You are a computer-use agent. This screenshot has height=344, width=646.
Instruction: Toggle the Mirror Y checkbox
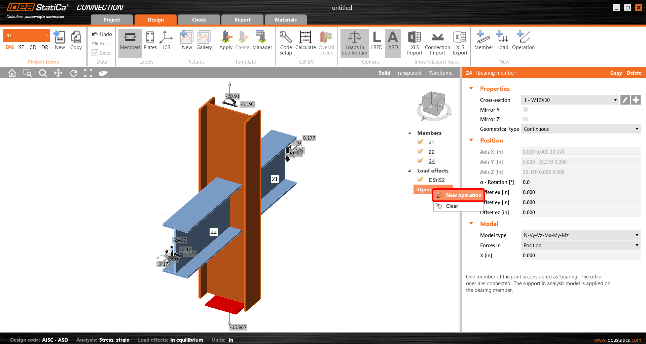tap(526, 110)
